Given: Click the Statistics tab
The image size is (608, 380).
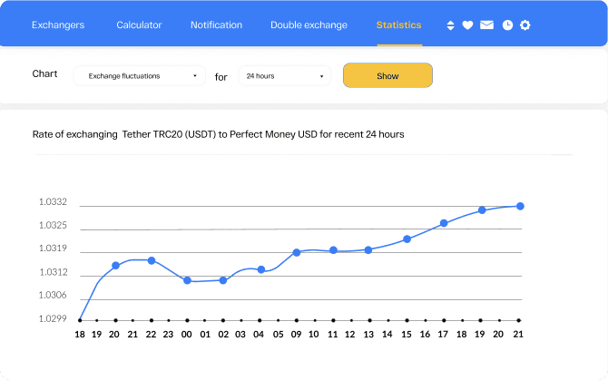Looking at the screenshot, I should coord(398,25).
